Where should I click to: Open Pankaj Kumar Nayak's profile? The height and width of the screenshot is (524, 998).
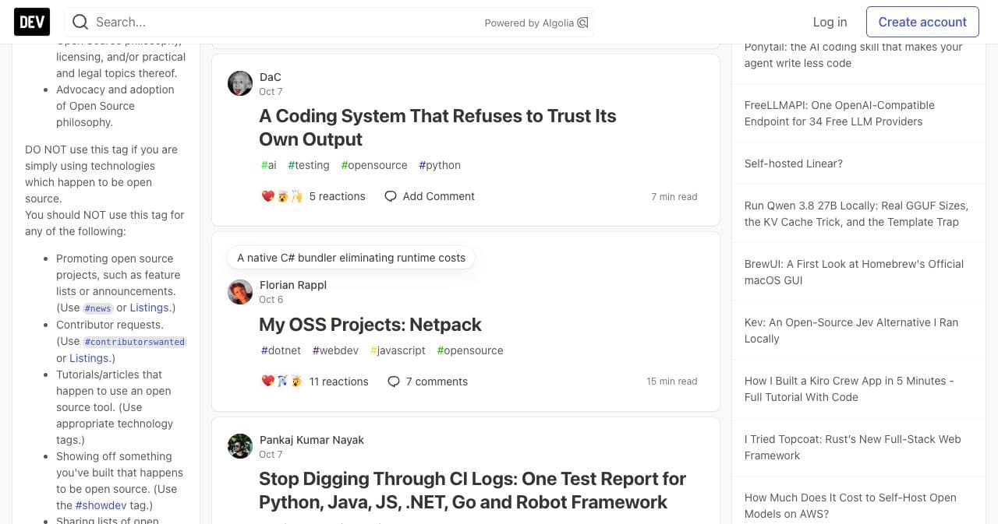pos(312,440)
